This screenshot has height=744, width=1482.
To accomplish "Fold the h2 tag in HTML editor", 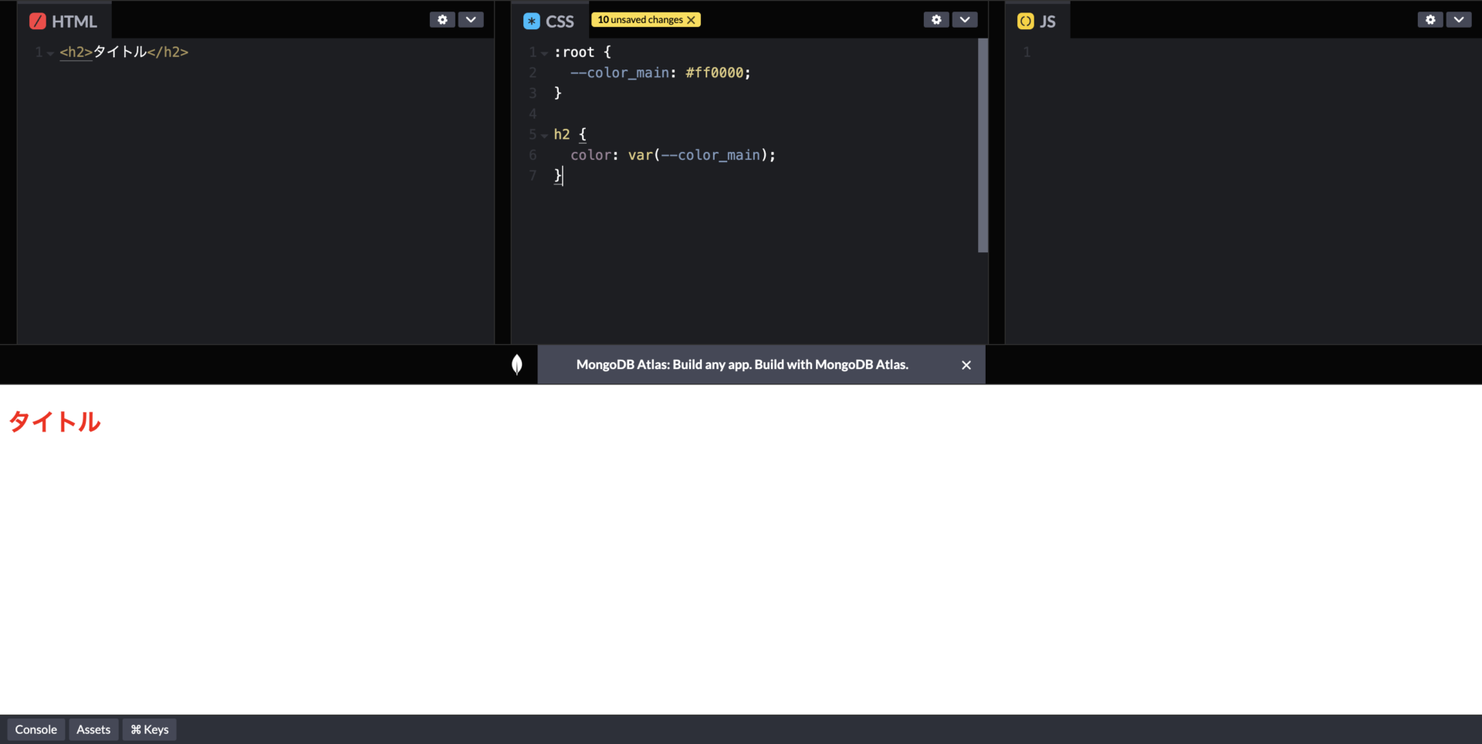I will pyautogui.click(x=51, y=53).
